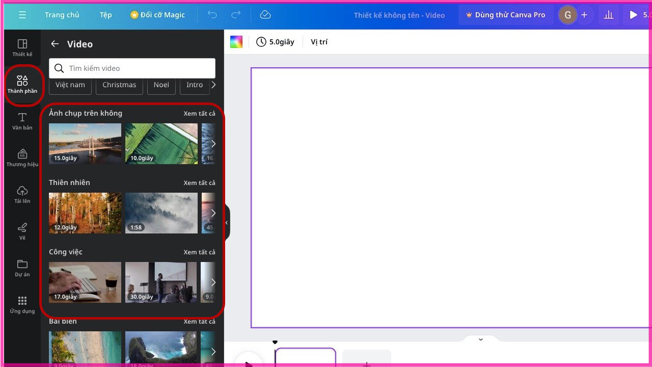This screenshot has height=367, width=652.
Task: Click the Tìm kiếm video search field
Action: (132, 68)
